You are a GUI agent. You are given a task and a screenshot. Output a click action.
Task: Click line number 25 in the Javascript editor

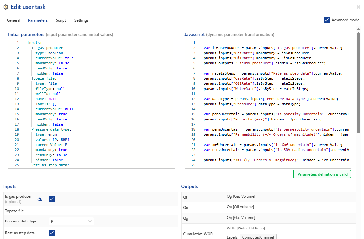coord(193,165)
